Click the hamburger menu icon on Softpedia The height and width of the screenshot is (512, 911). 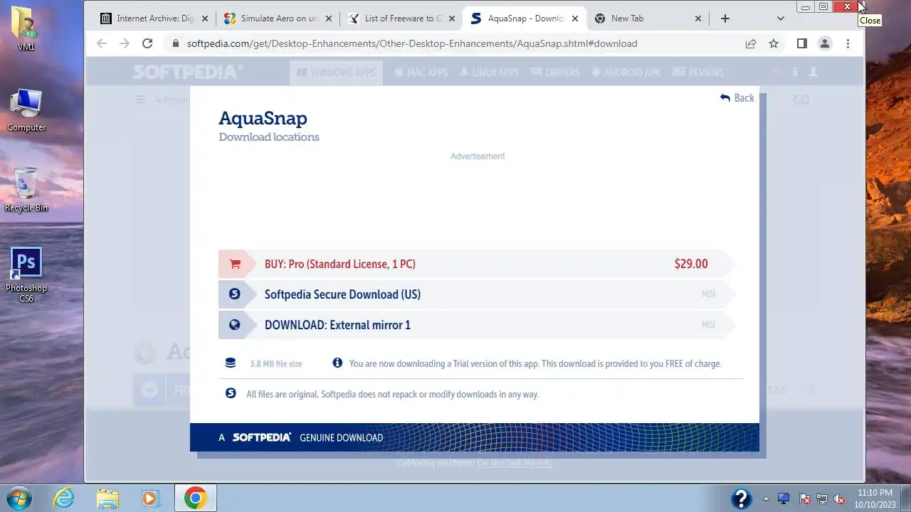[140, 100]
